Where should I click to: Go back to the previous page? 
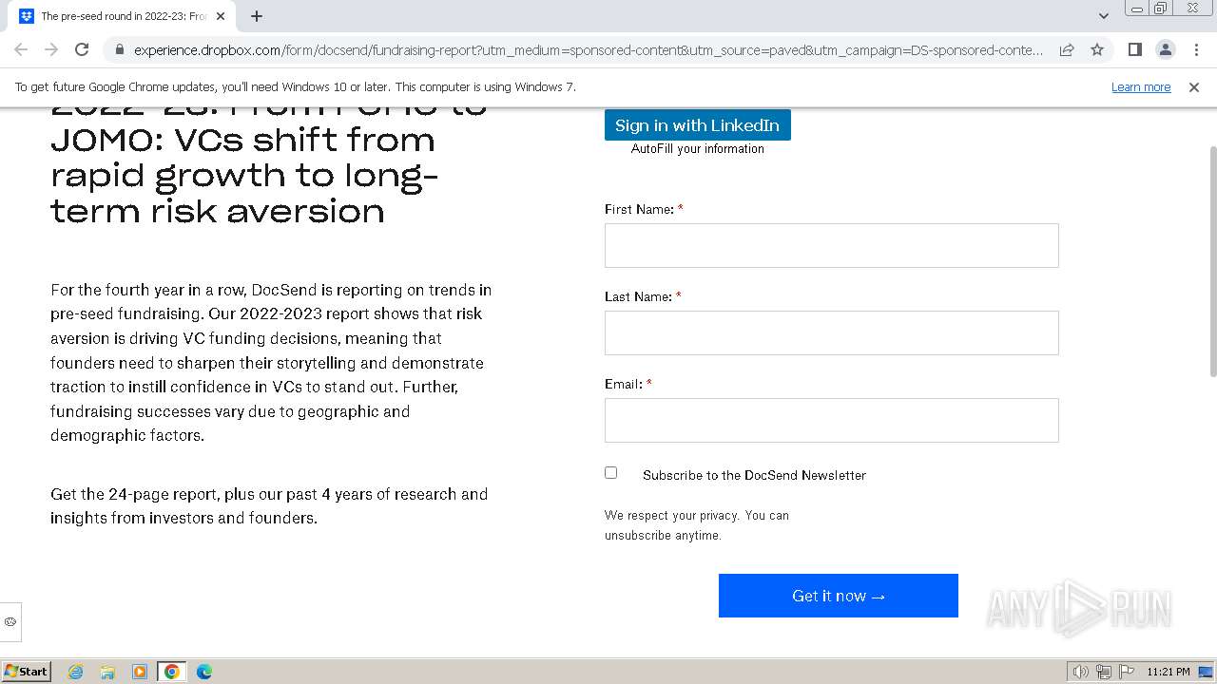click(x=21, y=49)
